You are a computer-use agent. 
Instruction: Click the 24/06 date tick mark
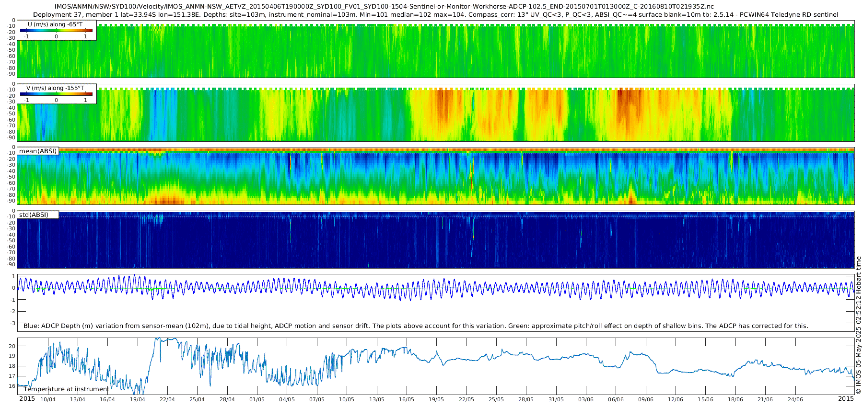click(795, 399)
